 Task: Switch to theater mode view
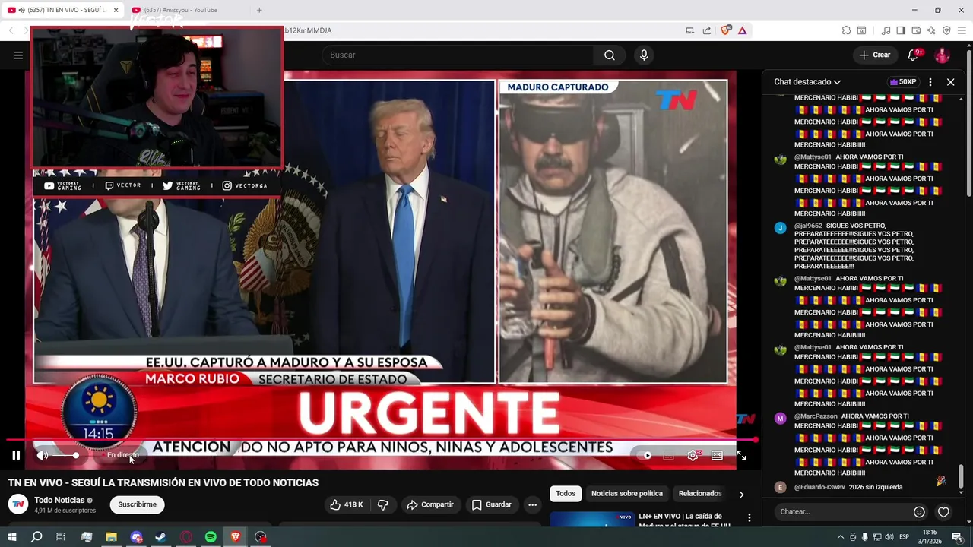click(x=717, y=455)
